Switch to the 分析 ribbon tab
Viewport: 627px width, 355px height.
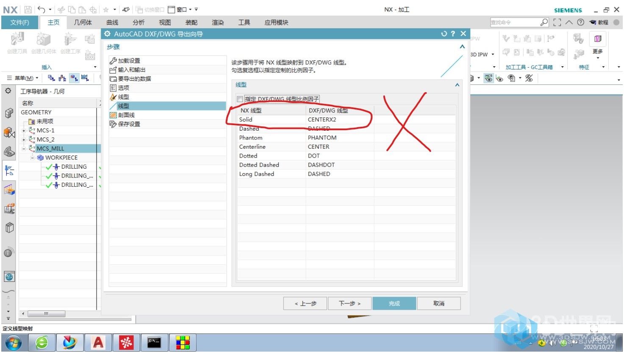click(x=139, y=22)
